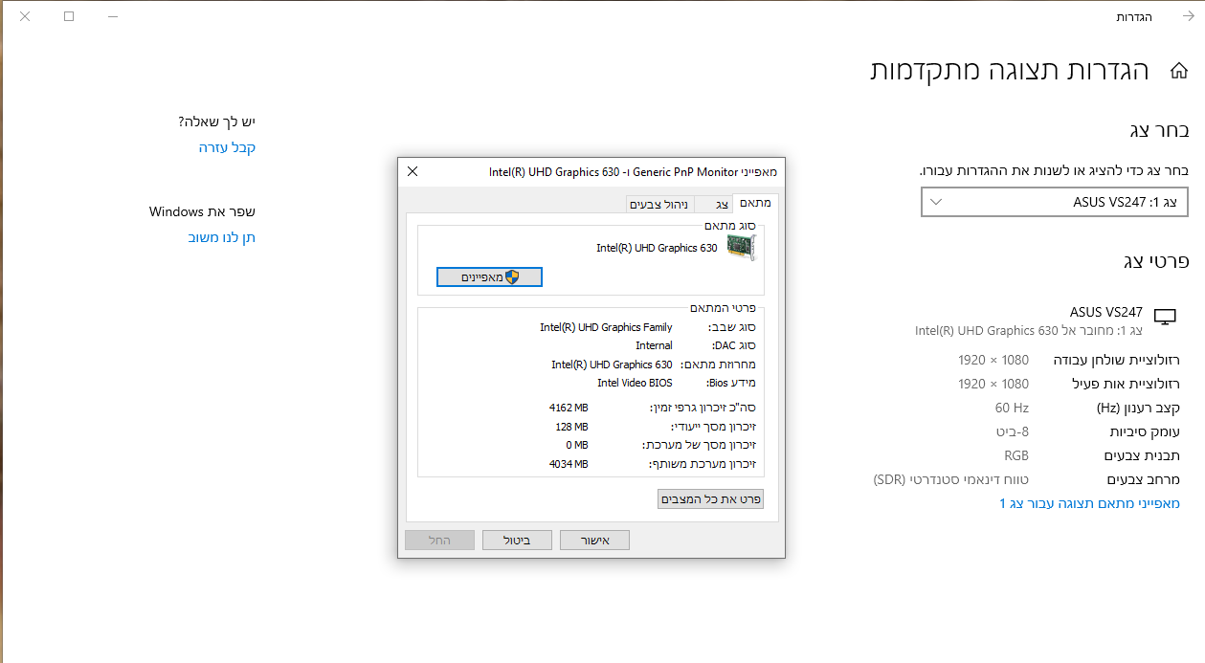This screenshot has height=663, width=1205.
Task: Click the Intel Video BIOS text
Action: (x=635, y=383)
